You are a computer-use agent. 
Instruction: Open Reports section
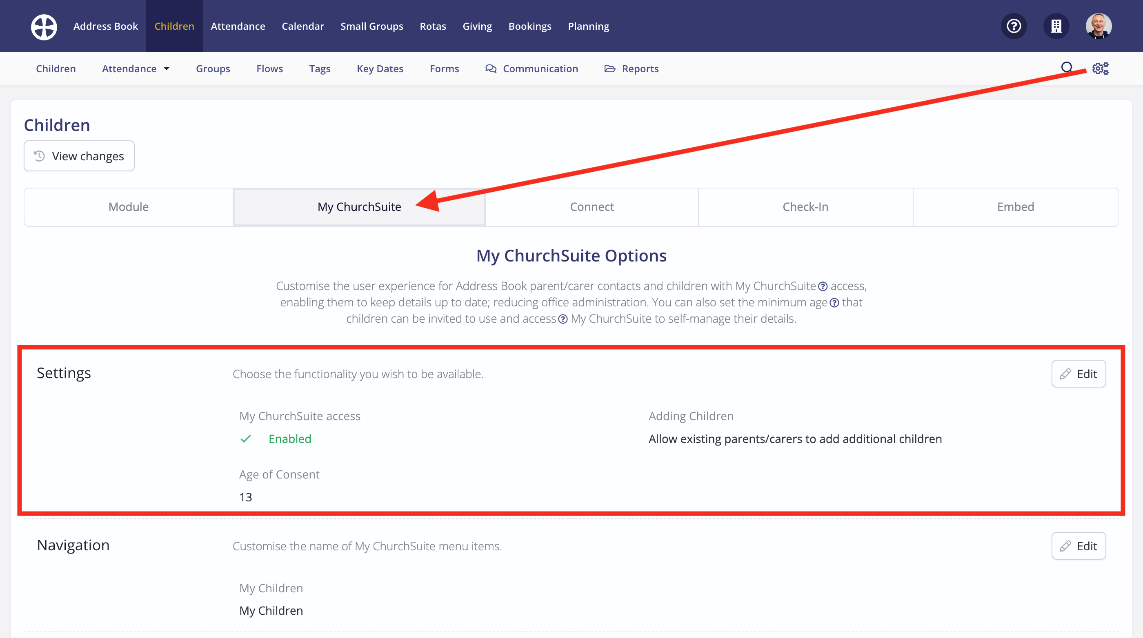tap(632, 69)
